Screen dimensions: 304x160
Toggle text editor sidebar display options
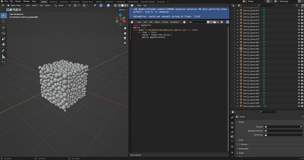228,22
